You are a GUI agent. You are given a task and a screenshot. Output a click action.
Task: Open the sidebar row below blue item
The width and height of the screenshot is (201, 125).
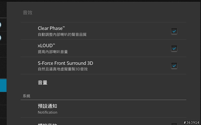[3, 98]
